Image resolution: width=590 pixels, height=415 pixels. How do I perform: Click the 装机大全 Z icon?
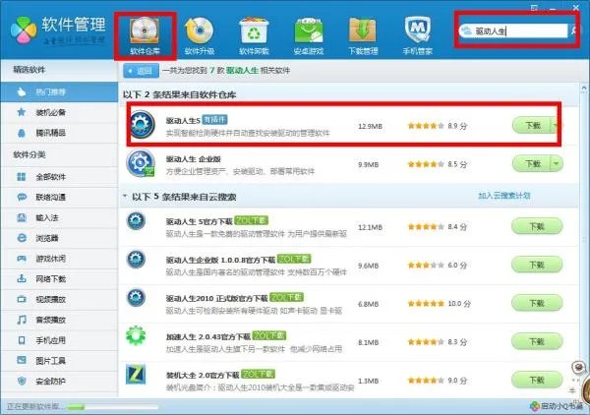136,375
